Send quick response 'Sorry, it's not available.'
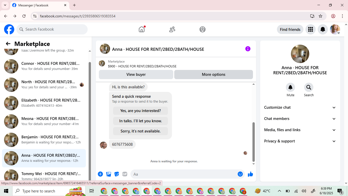The image size is (348, 196). pyautogui.click(x=140, y=131)
